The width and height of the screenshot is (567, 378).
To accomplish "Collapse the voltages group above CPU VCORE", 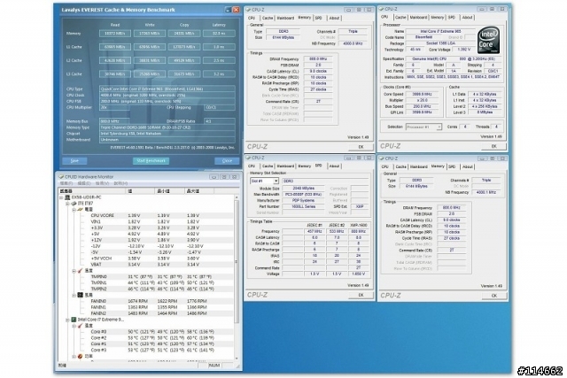I will (x=74, y=210).
